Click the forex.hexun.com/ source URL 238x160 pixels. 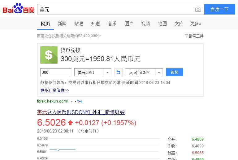tap(53, 101)
